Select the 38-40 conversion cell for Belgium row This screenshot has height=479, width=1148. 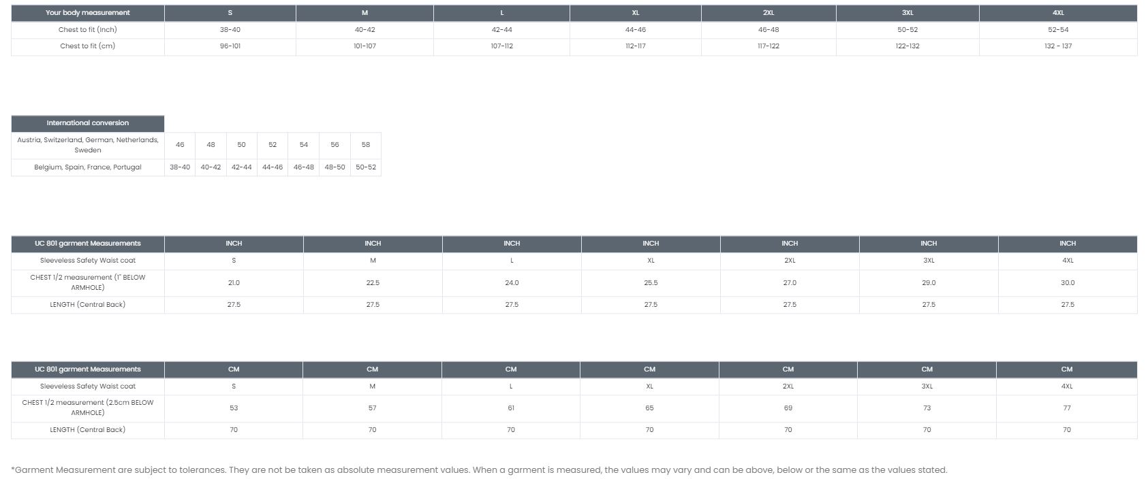(180, 167)
